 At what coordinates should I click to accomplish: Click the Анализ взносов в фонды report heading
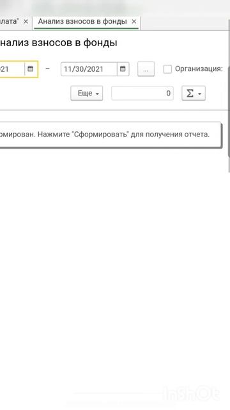[58, 43]
